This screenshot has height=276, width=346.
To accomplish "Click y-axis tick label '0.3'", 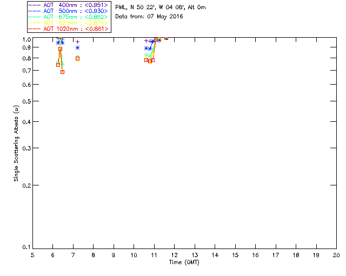I will coord(26,148).
